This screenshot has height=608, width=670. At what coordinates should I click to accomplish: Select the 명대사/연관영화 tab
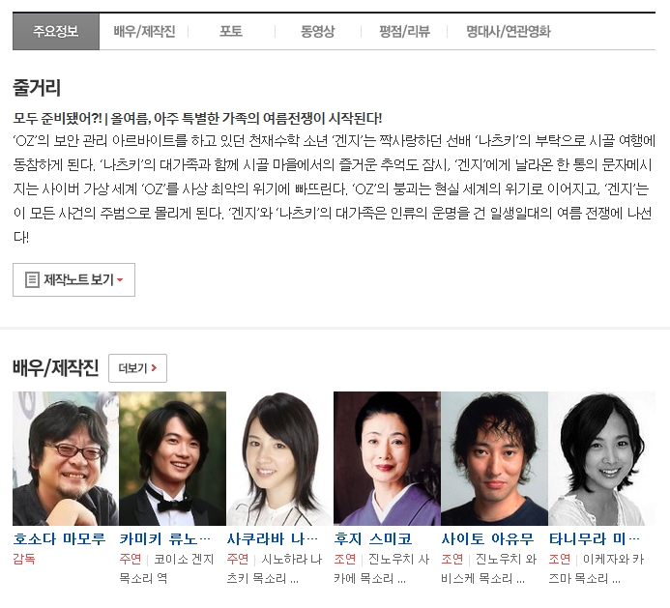pos(508,32)
